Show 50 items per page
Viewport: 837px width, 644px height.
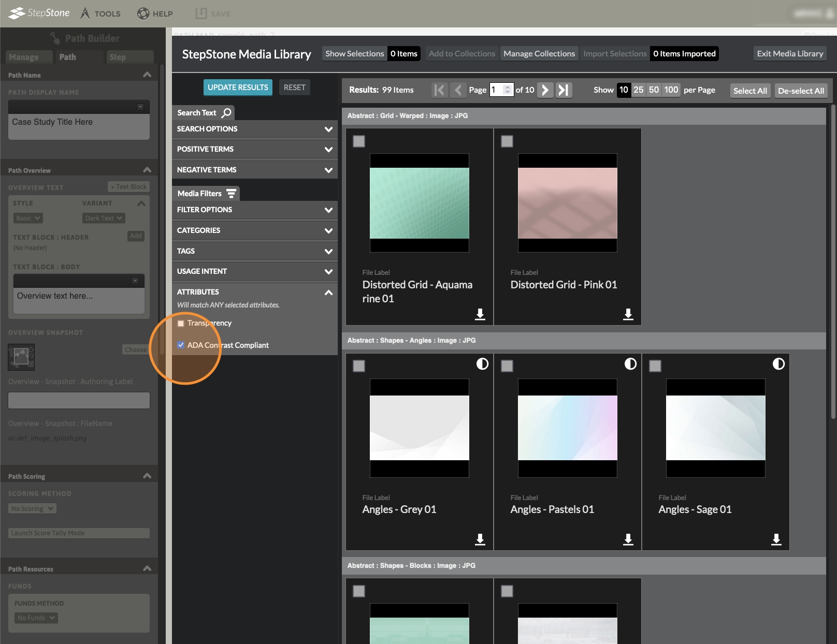[654, 90]
